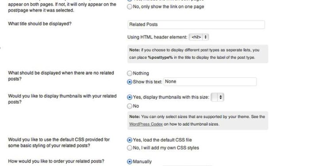Choose 'No, I will add my own CSS styles'

pos(130,148)
